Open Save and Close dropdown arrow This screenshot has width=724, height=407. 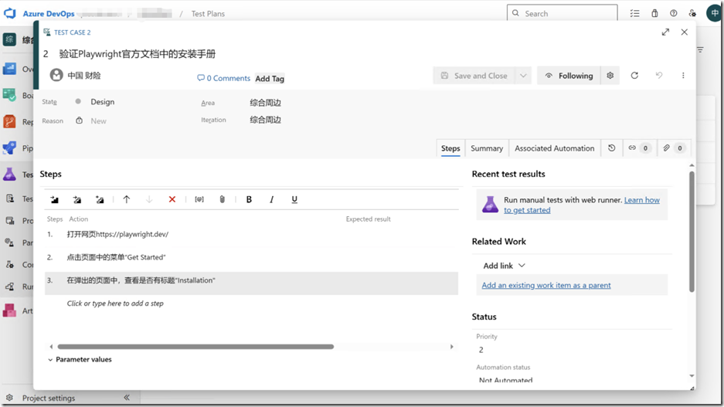coord(523,76)
